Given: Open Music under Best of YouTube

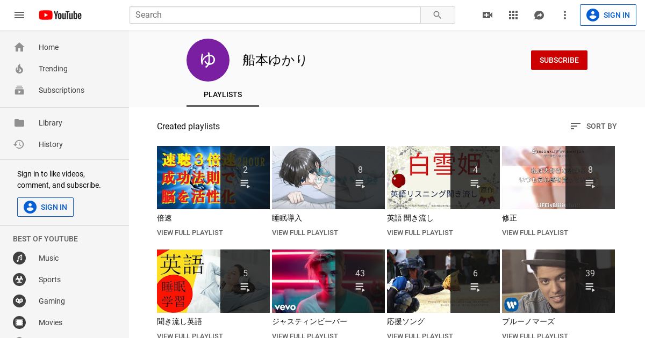Looking at the screenshot, I should [x=64, y=258].
